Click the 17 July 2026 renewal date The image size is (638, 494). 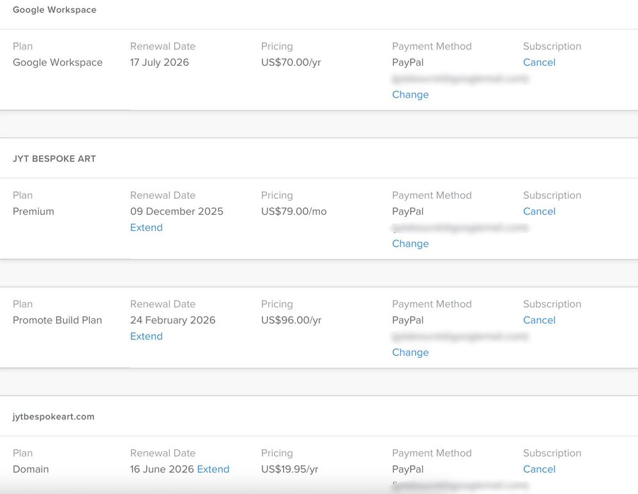tap(158, 62)
